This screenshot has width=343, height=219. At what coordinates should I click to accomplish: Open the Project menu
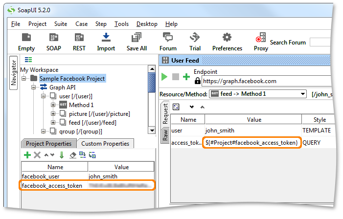coord(37,24)
